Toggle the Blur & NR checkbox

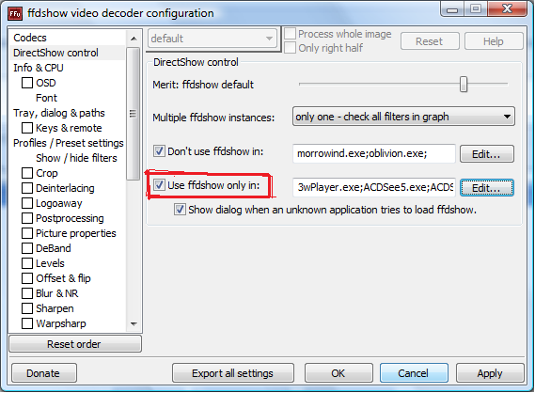pos(27,293)
